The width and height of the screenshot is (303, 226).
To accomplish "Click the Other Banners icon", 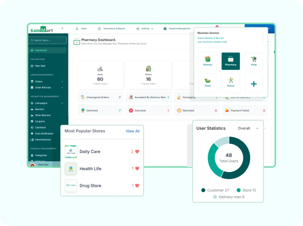I will [32, 115].
